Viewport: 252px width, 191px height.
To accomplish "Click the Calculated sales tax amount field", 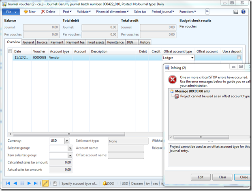I will pos(61,162).
